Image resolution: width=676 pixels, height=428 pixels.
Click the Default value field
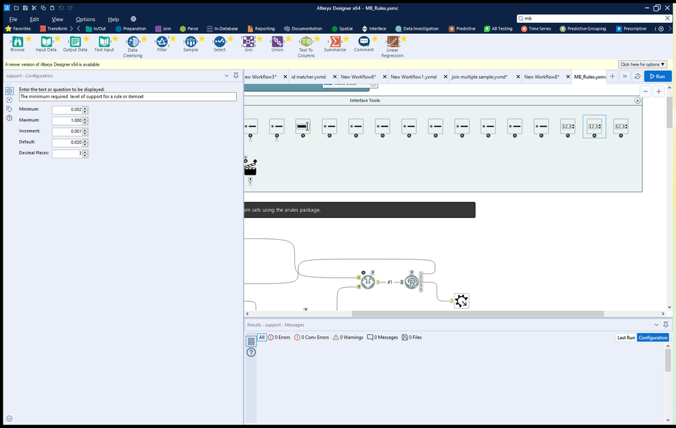(67, 142)
